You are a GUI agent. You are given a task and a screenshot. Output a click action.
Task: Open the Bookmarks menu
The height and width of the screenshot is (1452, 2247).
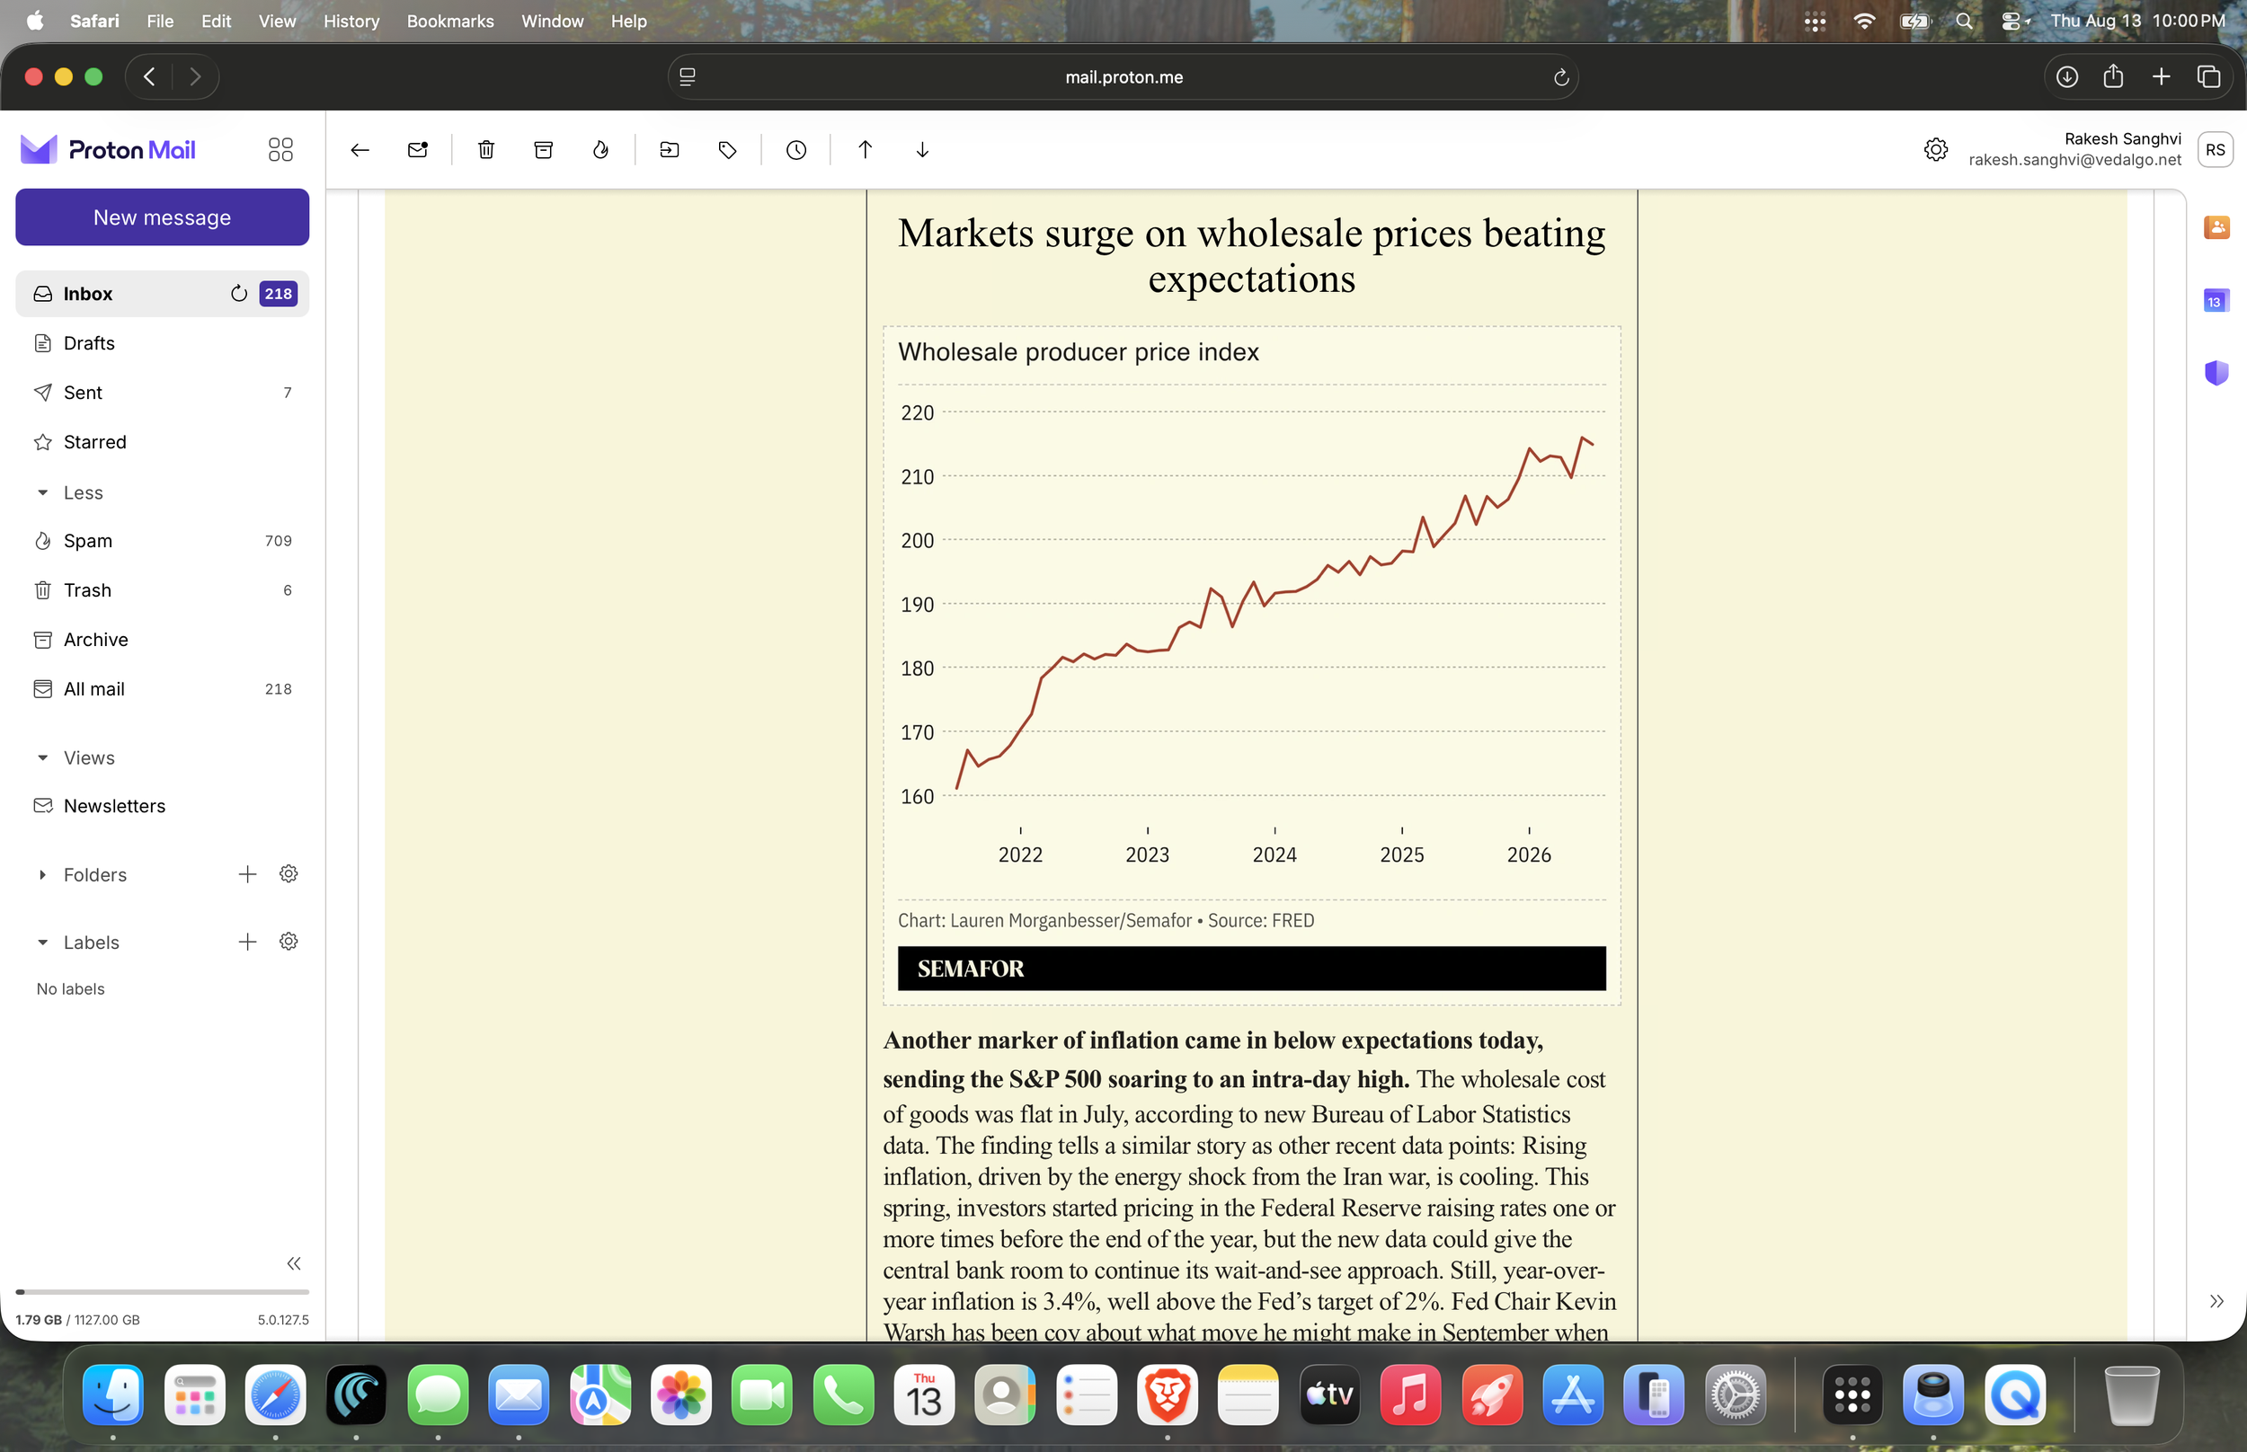(449, 21)
